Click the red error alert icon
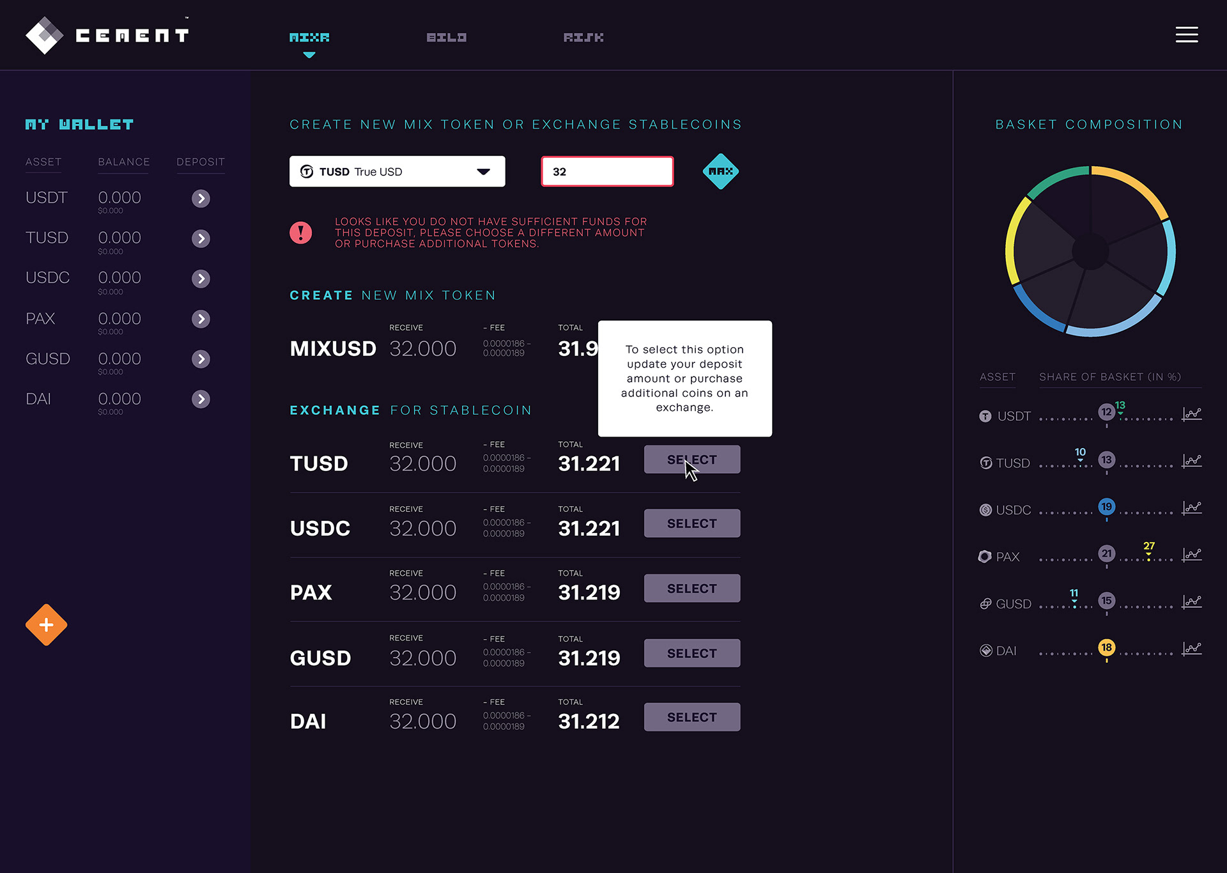This screenshot has height=873, width=1227. (x=300, y=233)
